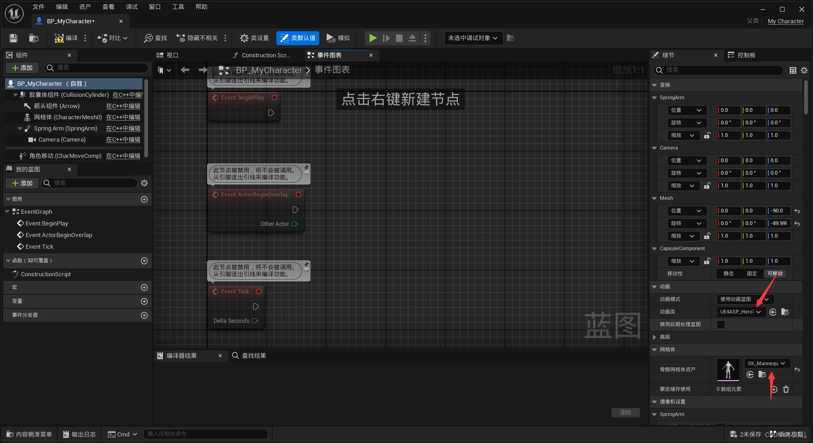Open 类设置 class settings
Viewport: 813px width, 443px height.
(x=254, y=38)
